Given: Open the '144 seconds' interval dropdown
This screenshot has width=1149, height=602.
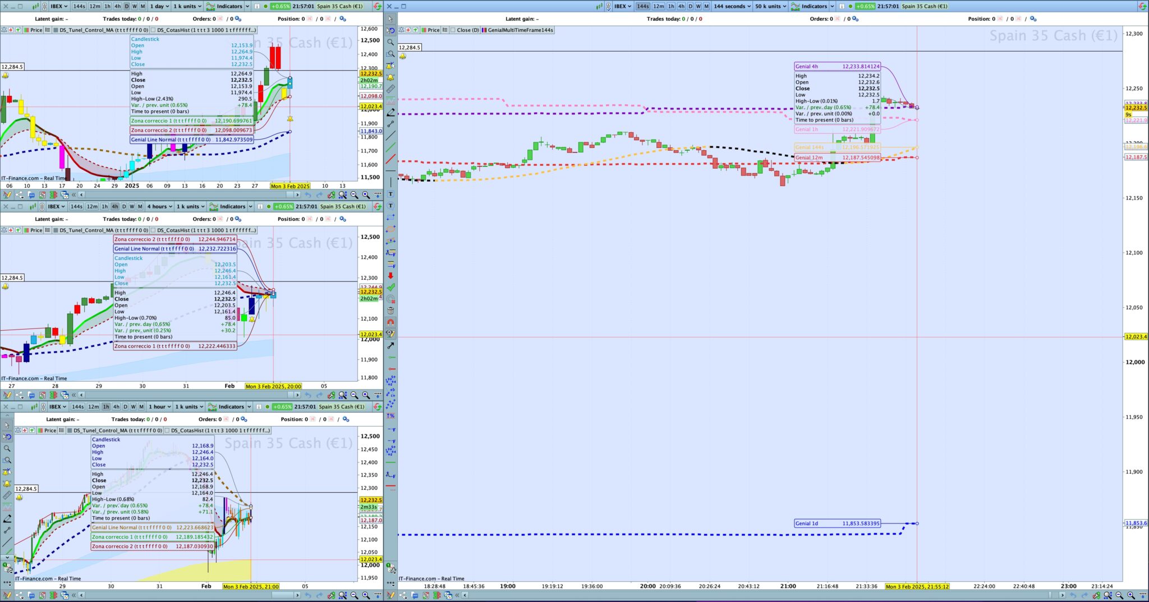Looking at the screenshot, I should pos(732,6).
